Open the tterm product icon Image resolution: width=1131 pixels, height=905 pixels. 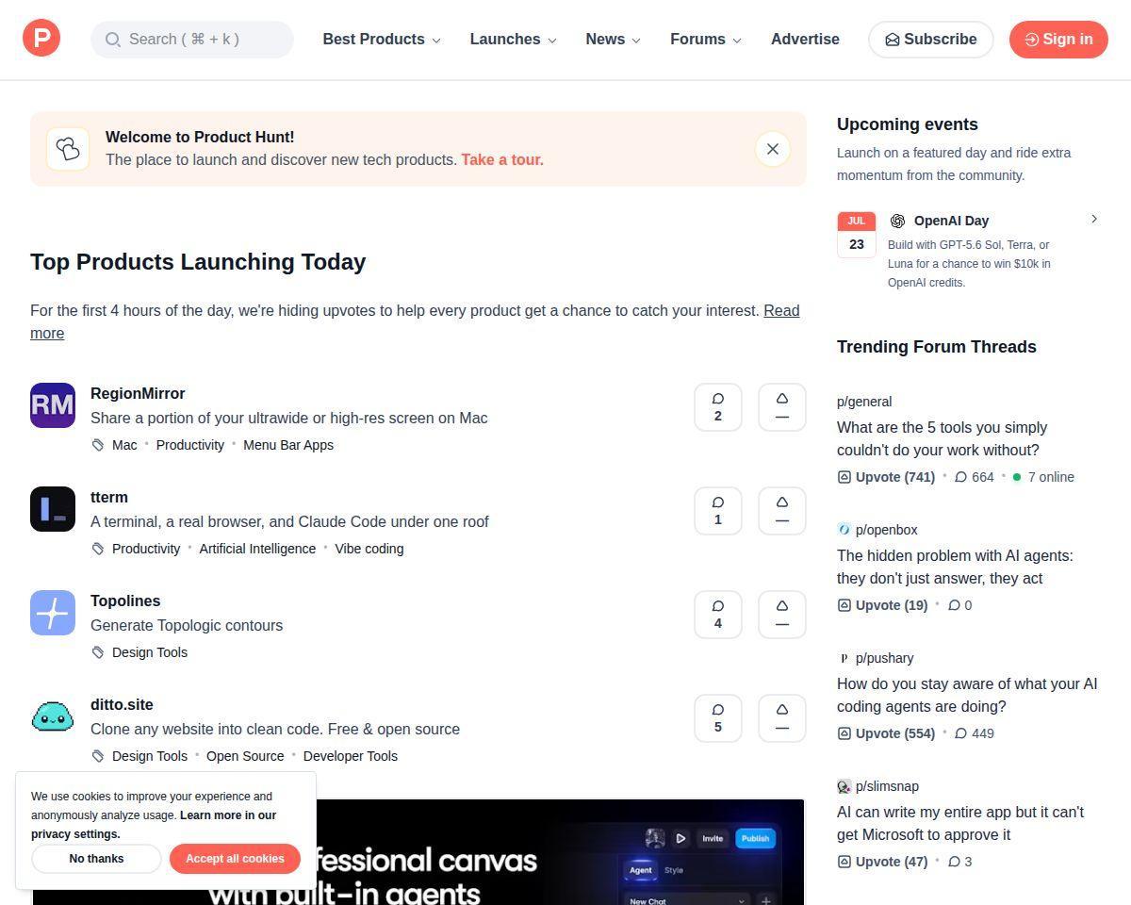(53, 509)
